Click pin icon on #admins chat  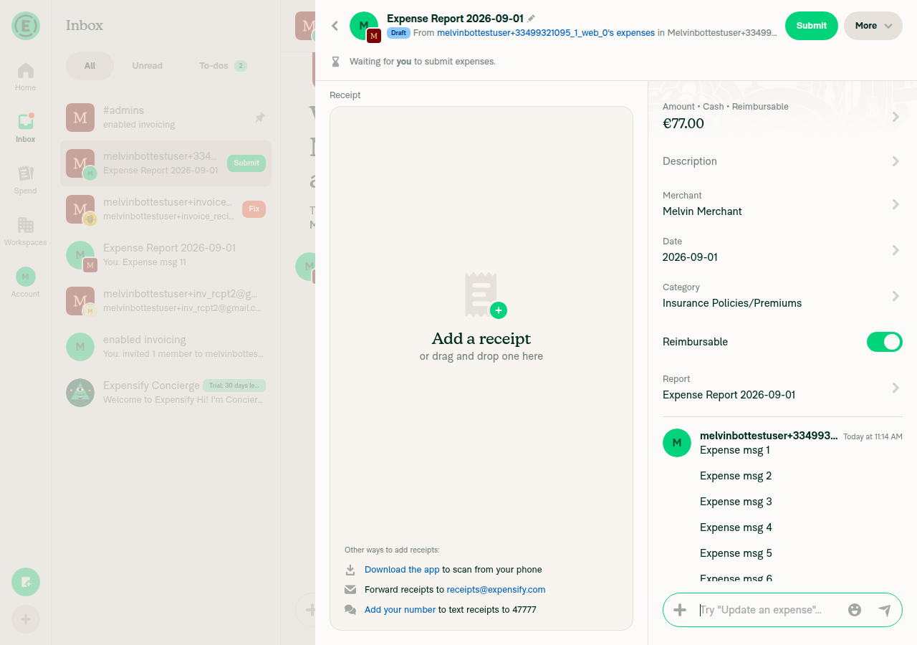260,118
